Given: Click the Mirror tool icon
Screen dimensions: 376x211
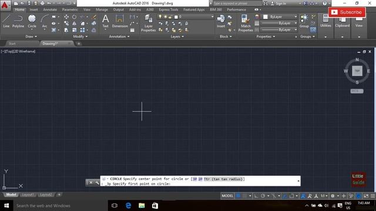Looking at the screenshot, I should point(75,23).
